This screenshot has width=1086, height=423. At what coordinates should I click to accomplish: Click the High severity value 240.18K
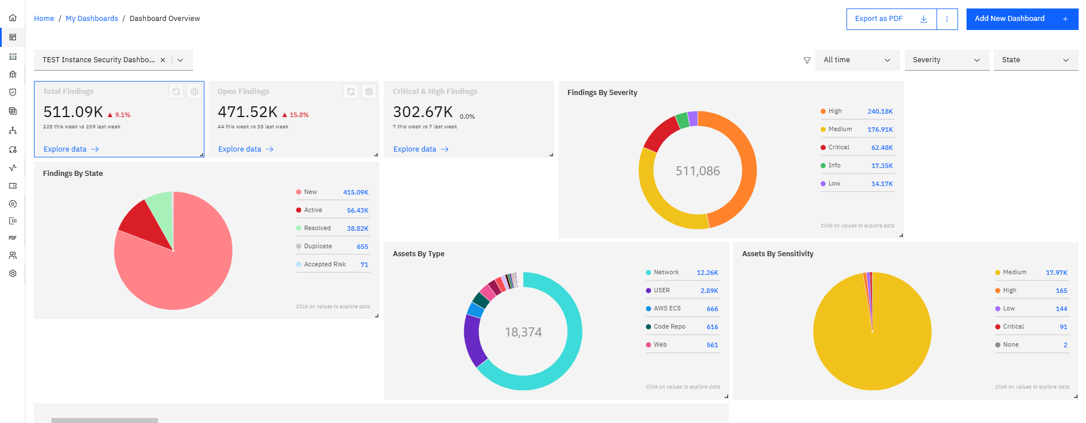point(880,112)
